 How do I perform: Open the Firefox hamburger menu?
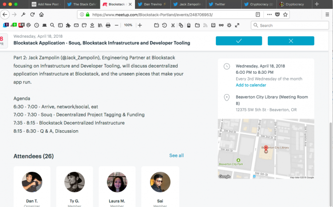[327, 15]
